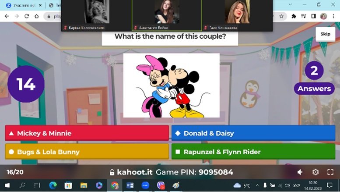Open Kahoot game settings gear
Viewport: 340px width, 192px height.
coord(315,172)
